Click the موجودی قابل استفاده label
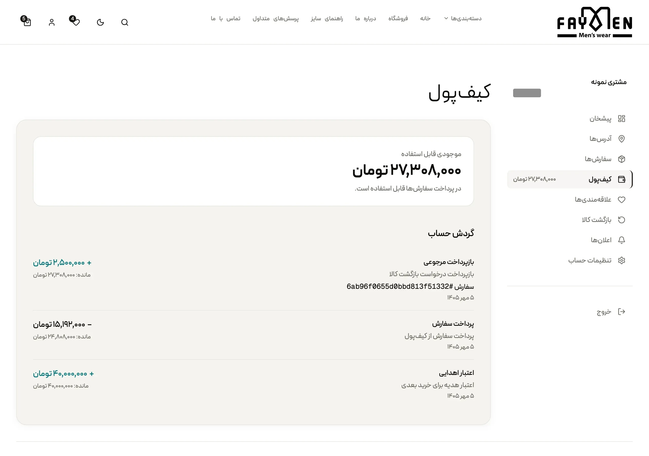Screen dimensions: 649x456 coord(431,154)
